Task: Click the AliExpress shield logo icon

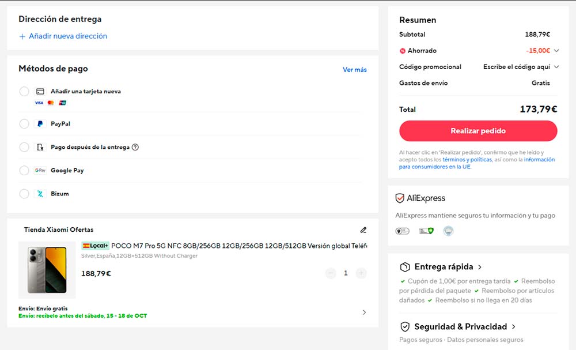Action: point(400,198)
